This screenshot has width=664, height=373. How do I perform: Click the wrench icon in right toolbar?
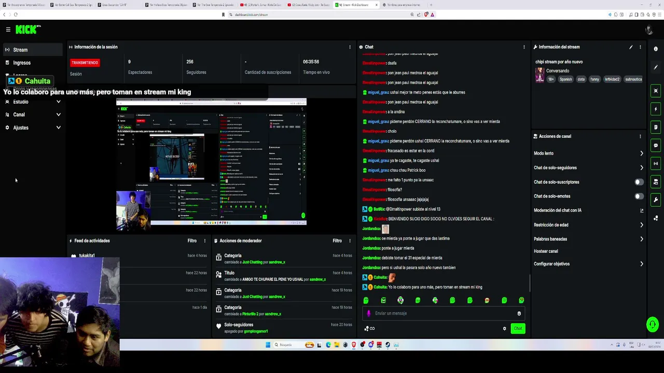coord(656,200)
